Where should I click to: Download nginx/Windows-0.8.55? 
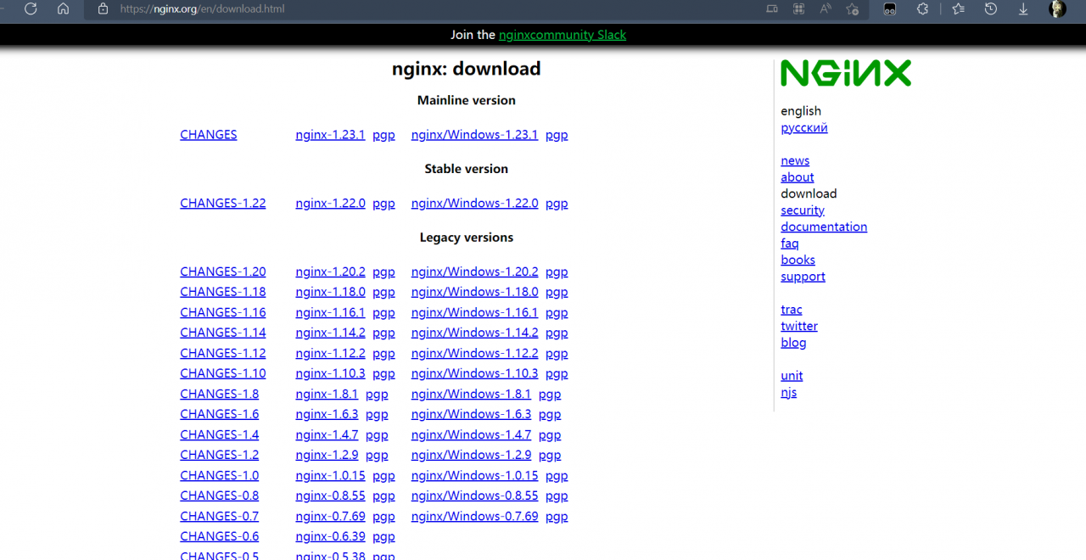pos(474,496)
